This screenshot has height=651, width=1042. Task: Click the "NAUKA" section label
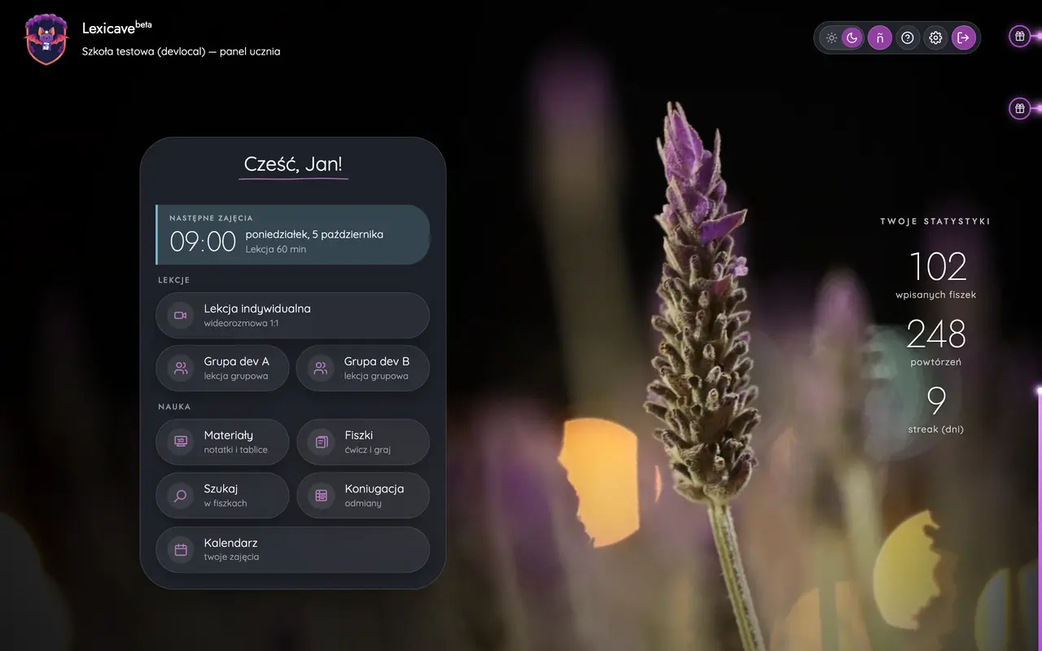pyautogui.click(x=174, y=407)
